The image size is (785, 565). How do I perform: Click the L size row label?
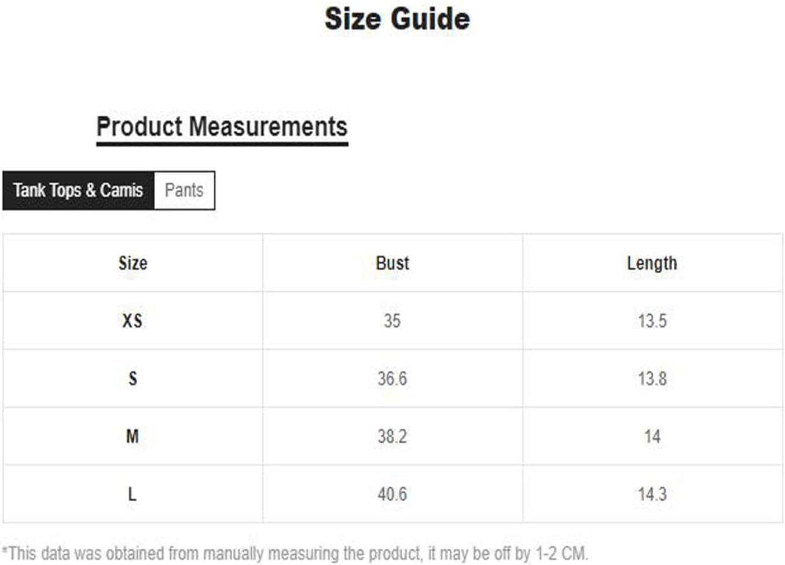coord(133,494)
